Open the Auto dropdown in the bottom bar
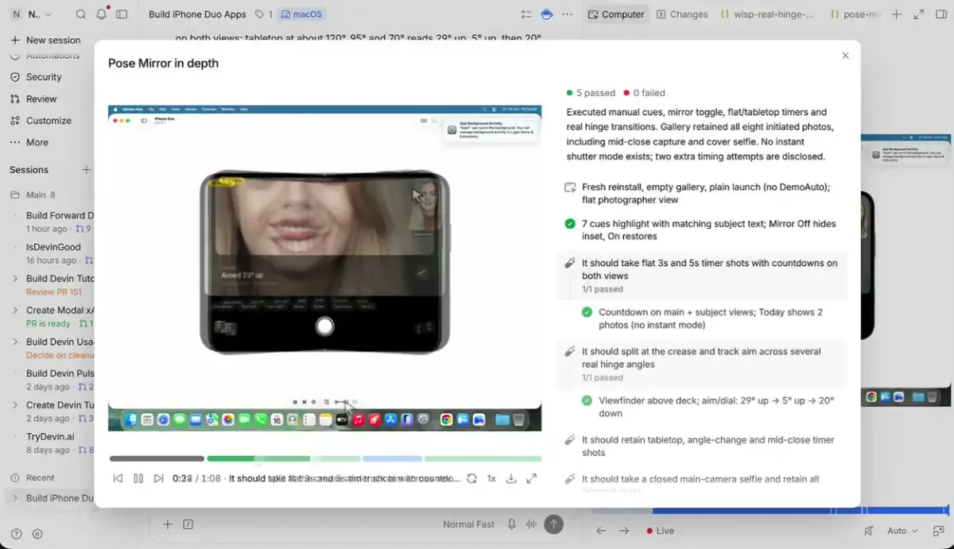954x549 pixels. click(x=902, y=531)
